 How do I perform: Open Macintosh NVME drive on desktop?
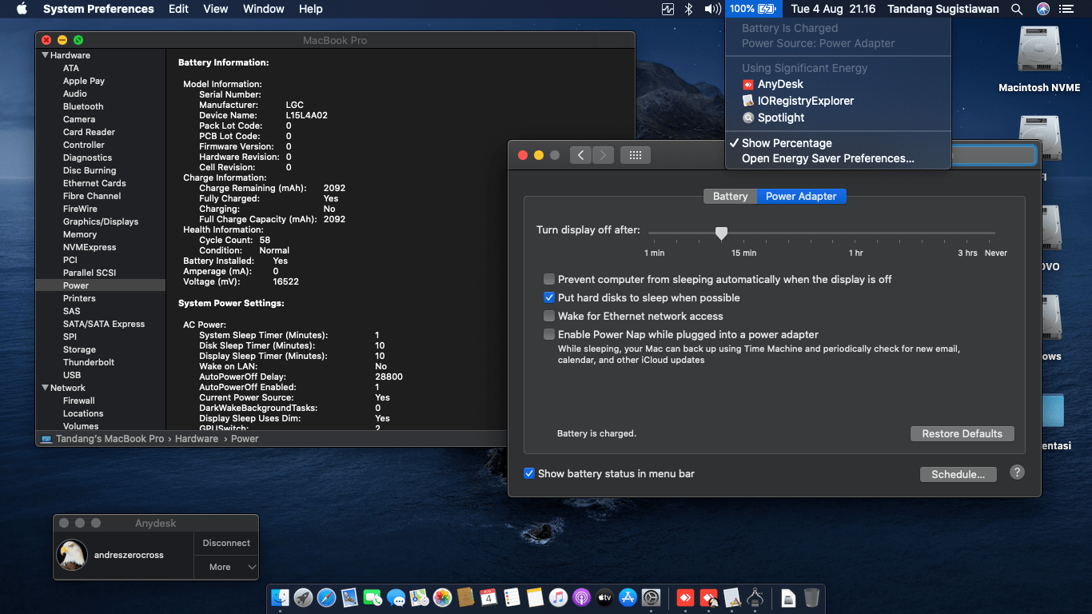1039,59
